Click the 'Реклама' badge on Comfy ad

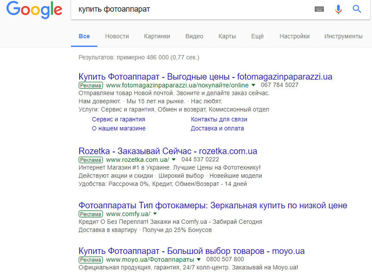coord(91,214)
